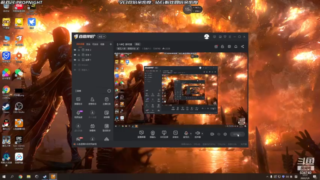
Task: Show the hidden Malum source
Action: coord(75,65)
